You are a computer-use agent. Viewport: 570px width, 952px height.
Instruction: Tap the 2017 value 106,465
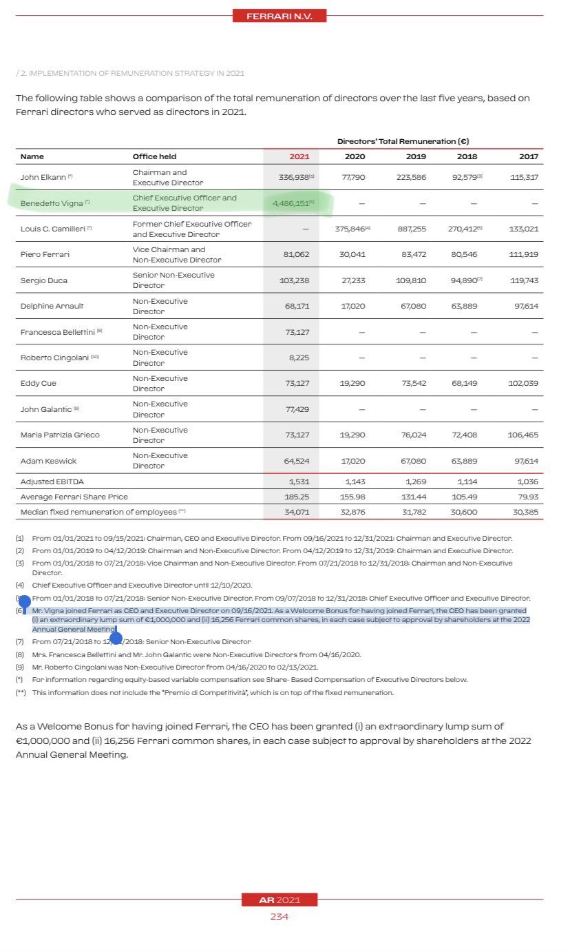[524, 435]
